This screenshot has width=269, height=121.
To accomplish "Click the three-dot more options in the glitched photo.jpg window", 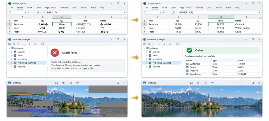I will pyautogui.click(x=85, y=83).
